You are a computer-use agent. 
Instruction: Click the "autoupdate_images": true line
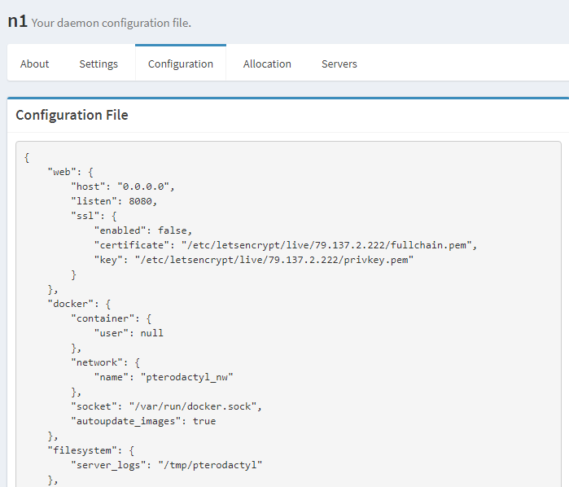click(x=143, y=421)
